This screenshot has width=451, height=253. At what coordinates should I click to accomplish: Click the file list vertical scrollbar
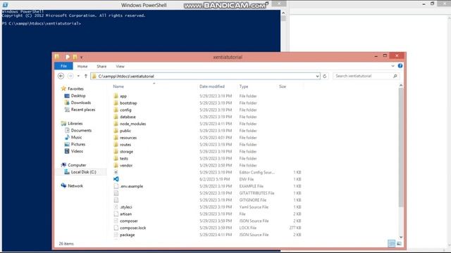tap(401, 147)
